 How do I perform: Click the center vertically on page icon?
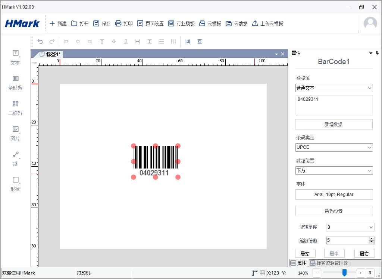coord(200,41)
